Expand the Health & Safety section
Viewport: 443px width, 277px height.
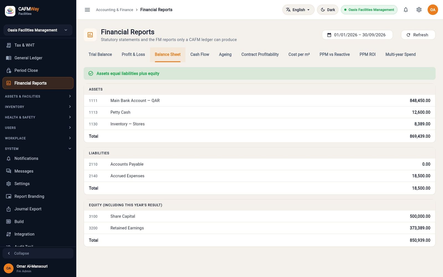38,117
